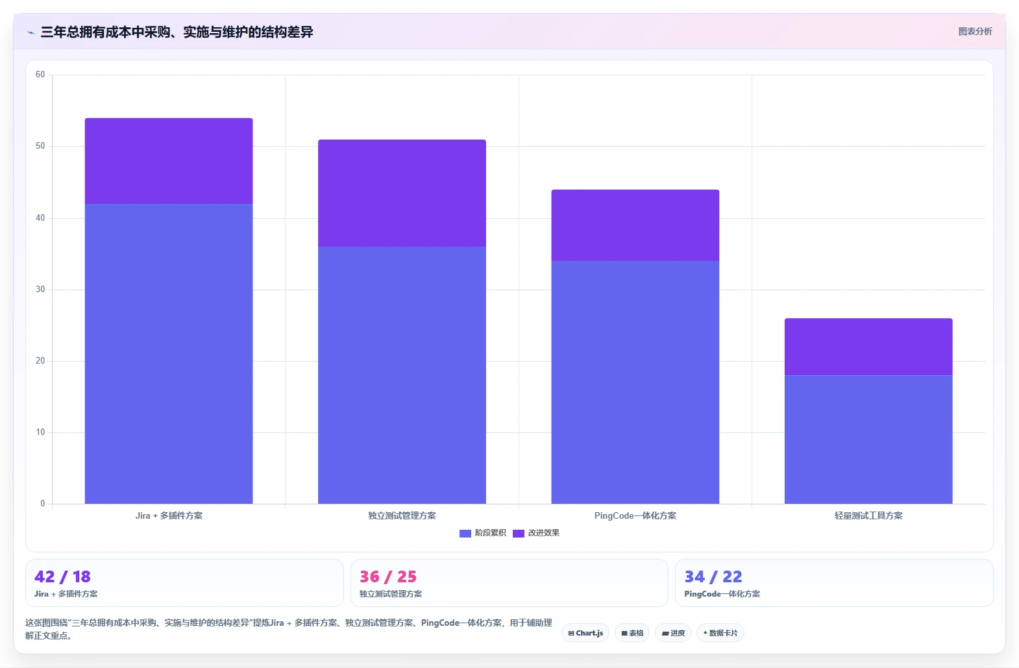Click the x-axis label 轻量测试工具方案
This screenshot has width=1019, height=668.
[x=868, y=515]
